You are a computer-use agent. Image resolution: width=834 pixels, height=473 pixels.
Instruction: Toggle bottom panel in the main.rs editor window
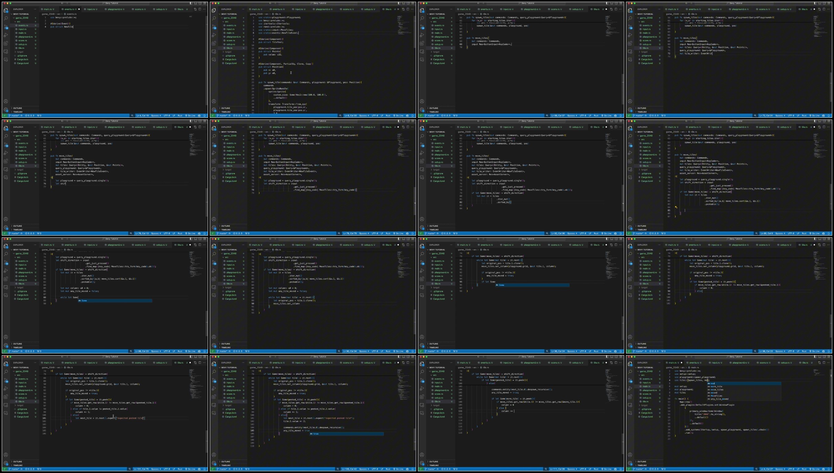click(x=820, y=357)
